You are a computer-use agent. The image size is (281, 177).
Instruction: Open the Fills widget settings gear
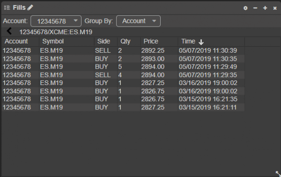coord(245,8)
